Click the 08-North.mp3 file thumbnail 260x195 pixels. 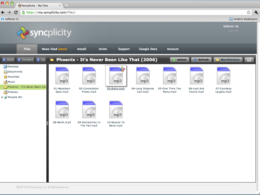(62, 109)
